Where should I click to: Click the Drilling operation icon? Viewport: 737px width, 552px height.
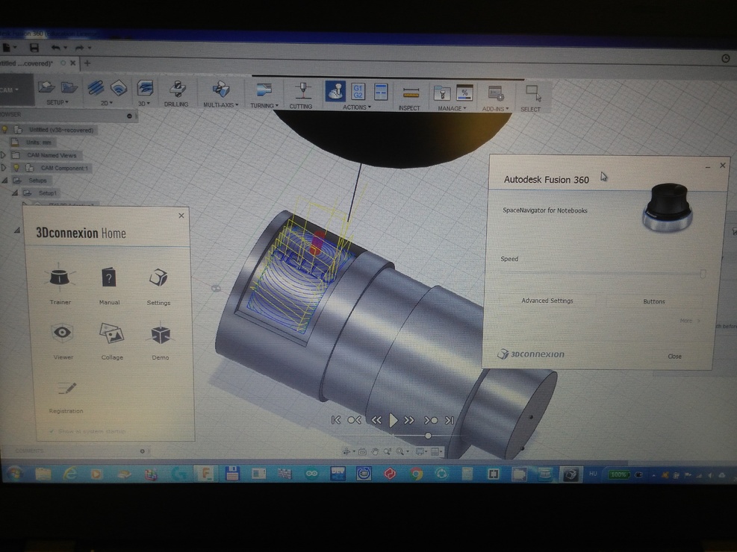tap(177, 89)
